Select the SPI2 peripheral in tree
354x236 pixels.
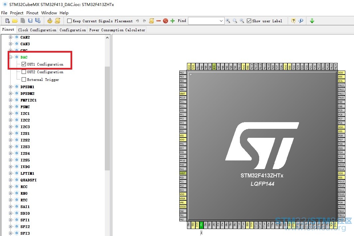pyautogui.click(x=25, y=227)
